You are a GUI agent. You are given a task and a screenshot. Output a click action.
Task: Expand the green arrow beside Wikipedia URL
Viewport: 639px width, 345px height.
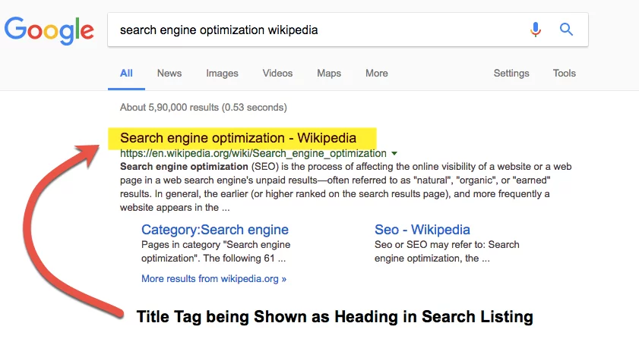coord(394,154)
